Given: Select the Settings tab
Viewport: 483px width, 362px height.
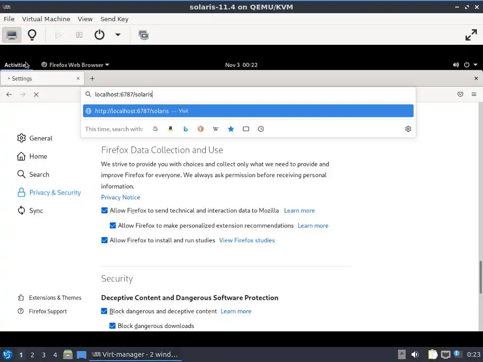Looking at the screenshot, I should [42, 79].
